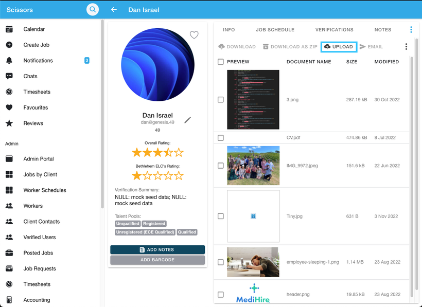Click the Email button
The image size is (422, 307).
click(x=371, y=47)
